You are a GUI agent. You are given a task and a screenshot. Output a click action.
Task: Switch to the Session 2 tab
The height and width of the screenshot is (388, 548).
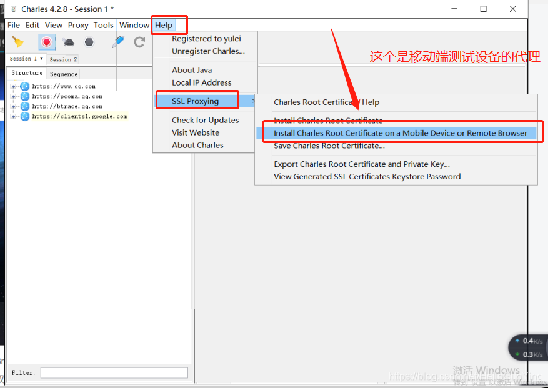(x=63, y=59)
